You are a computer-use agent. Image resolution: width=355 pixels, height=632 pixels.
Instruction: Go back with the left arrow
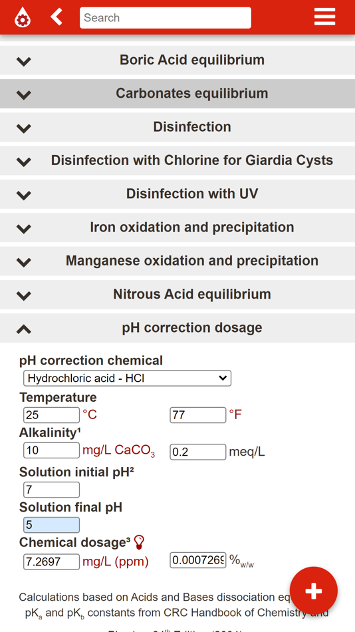coord(57,17)
